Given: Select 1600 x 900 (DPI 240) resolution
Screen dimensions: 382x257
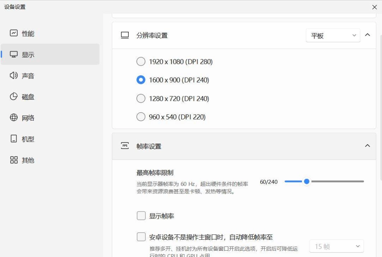Looking at the screenshot, I should tap(141, 80).
